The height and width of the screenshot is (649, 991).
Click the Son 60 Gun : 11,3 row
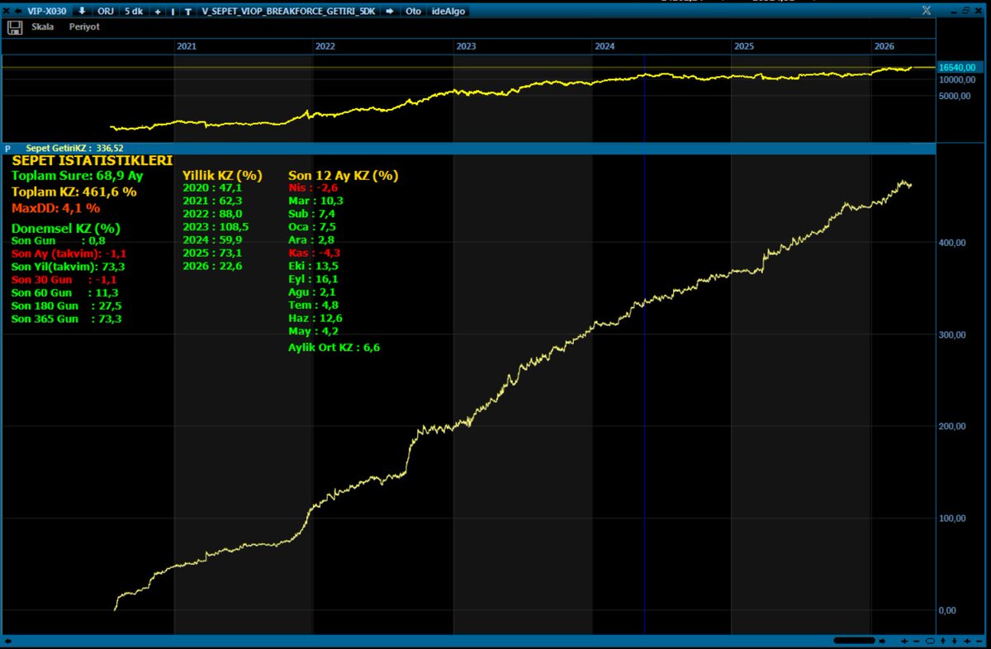tap(64, 293)
